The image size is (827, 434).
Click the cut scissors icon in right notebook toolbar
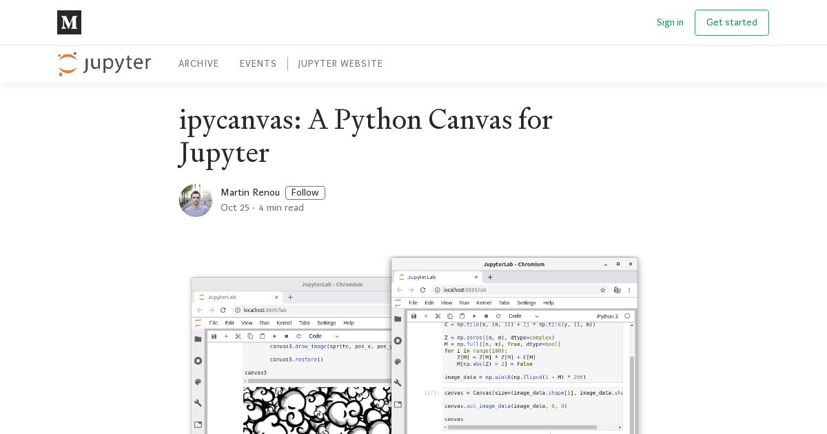[438, 316]
